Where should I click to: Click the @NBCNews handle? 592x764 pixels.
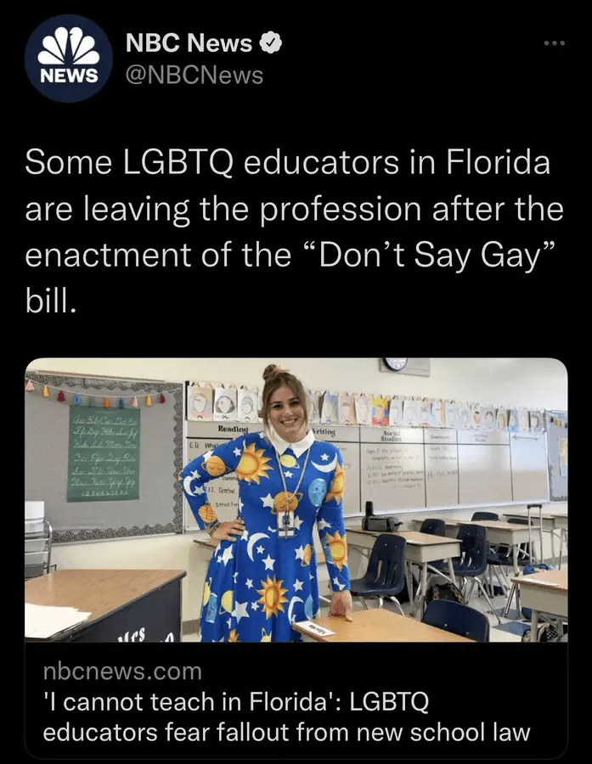(195, 75)
